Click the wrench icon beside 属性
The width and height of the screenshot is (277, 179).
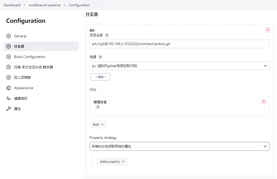click(9, 109)
